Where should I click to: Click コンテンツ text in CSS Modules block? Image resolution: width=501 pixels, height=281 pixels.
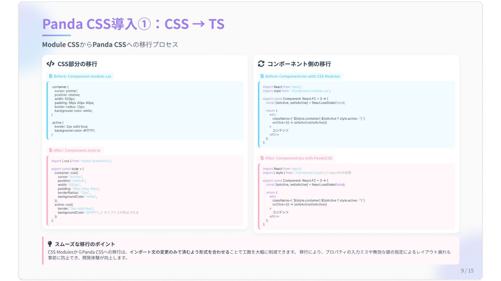tap(280, 130)
